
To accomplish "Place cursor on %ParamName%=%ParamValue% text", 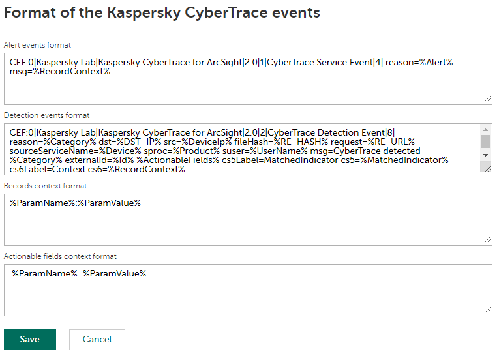I will tap(78, 274).
